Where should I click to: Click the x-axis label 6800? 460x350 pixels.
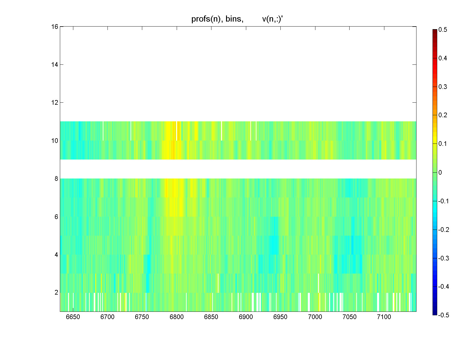pyautogui.click(x=176, y=317)
